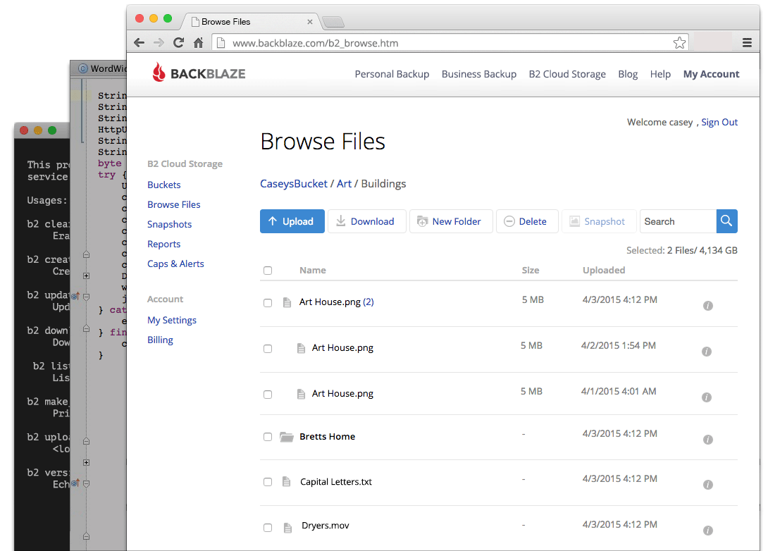Open Snapshots in the sidebar
The image size is (768, 551).
pos(170,224)
